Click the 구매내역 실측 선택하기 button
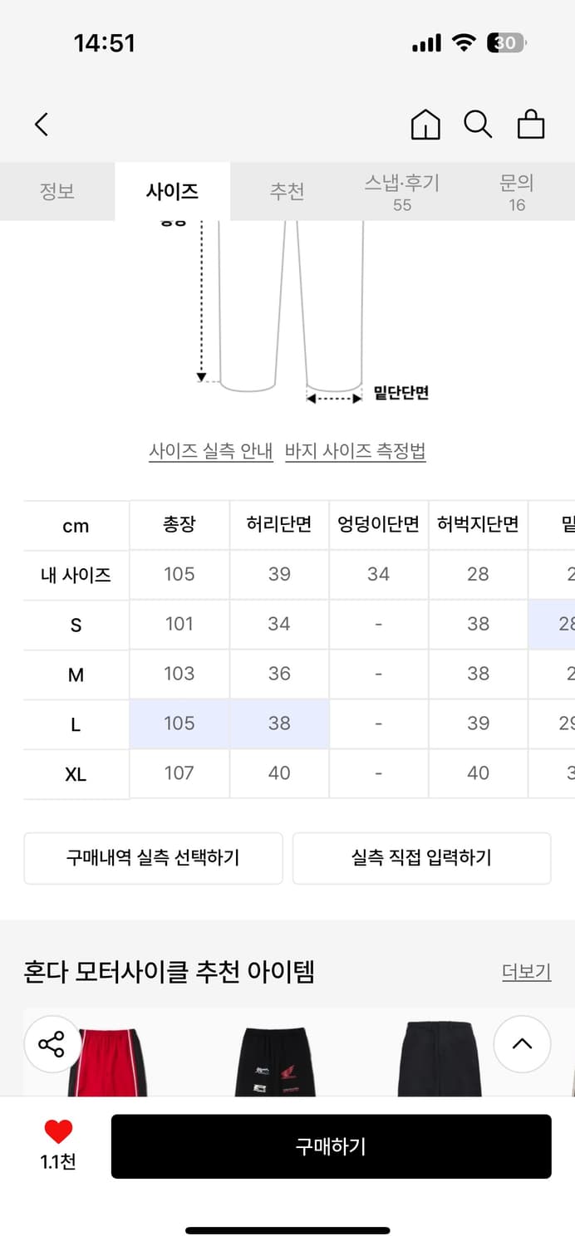This screenshot has height=1246, width=575. (x=153, y=858)
